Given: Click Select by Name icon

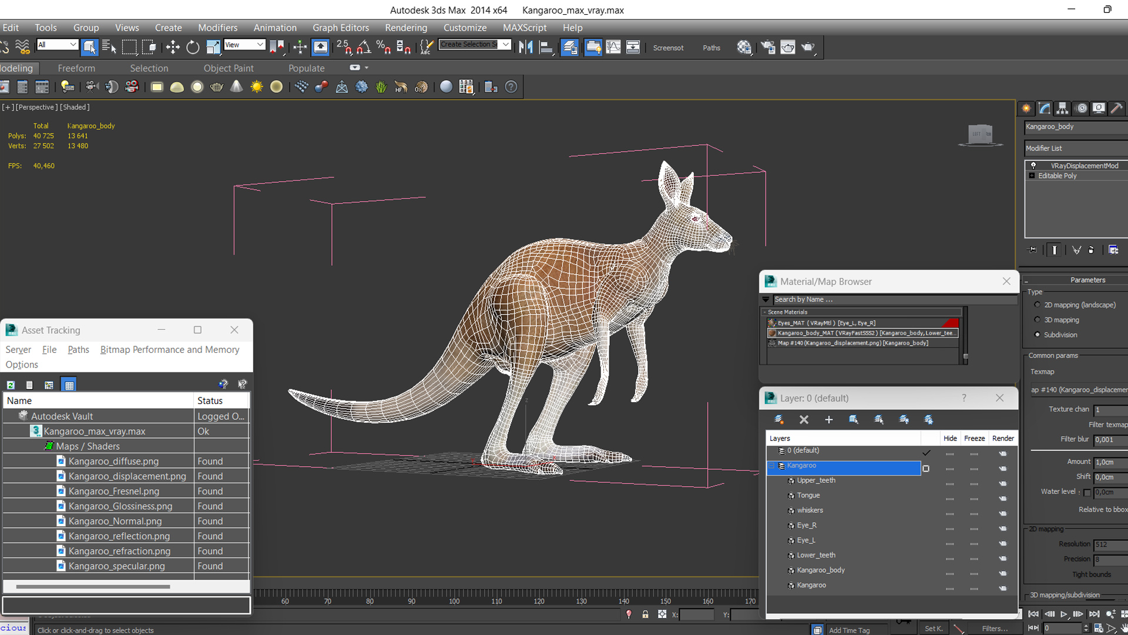Looking at the screenshot, I should pos(109,47).
